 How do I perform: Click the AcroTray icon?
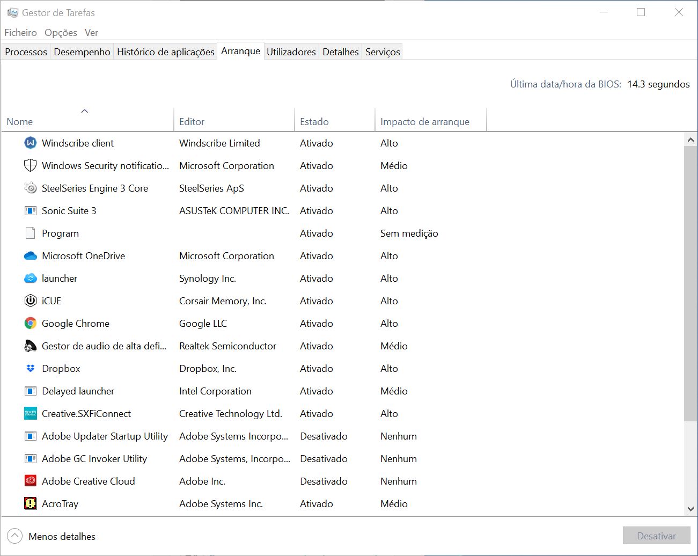[x=31, y=503]
